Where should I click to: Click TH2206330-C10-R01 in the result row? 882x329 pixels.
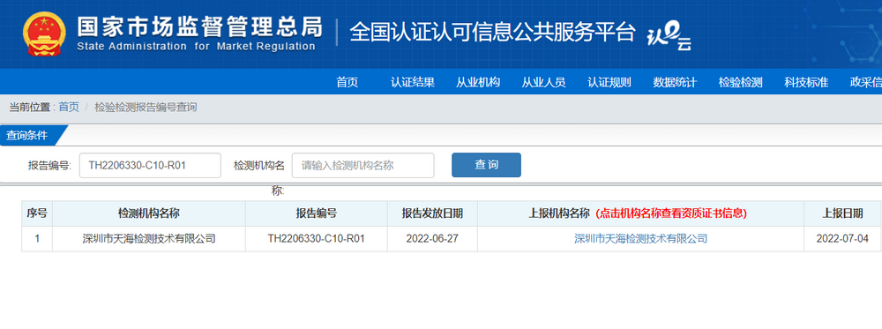coord(316,239)
